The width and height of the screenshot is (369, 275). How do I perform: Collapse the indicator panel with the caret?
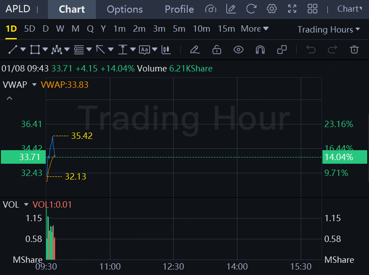(x=9, y=99)
